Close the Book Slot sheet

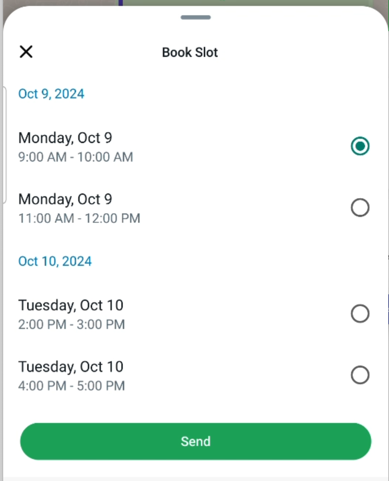[x=26, y=52]
